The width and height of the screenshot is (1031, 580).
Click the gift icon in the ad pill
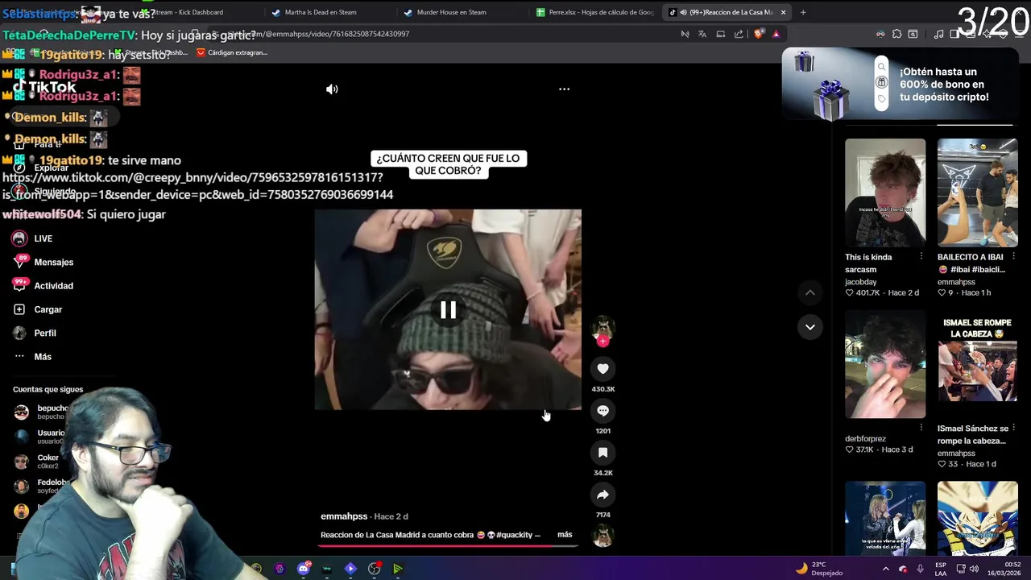point(881,83)
